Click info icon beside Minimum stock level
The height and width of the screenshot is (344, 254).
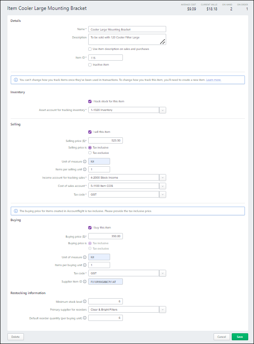click(85, 302)
